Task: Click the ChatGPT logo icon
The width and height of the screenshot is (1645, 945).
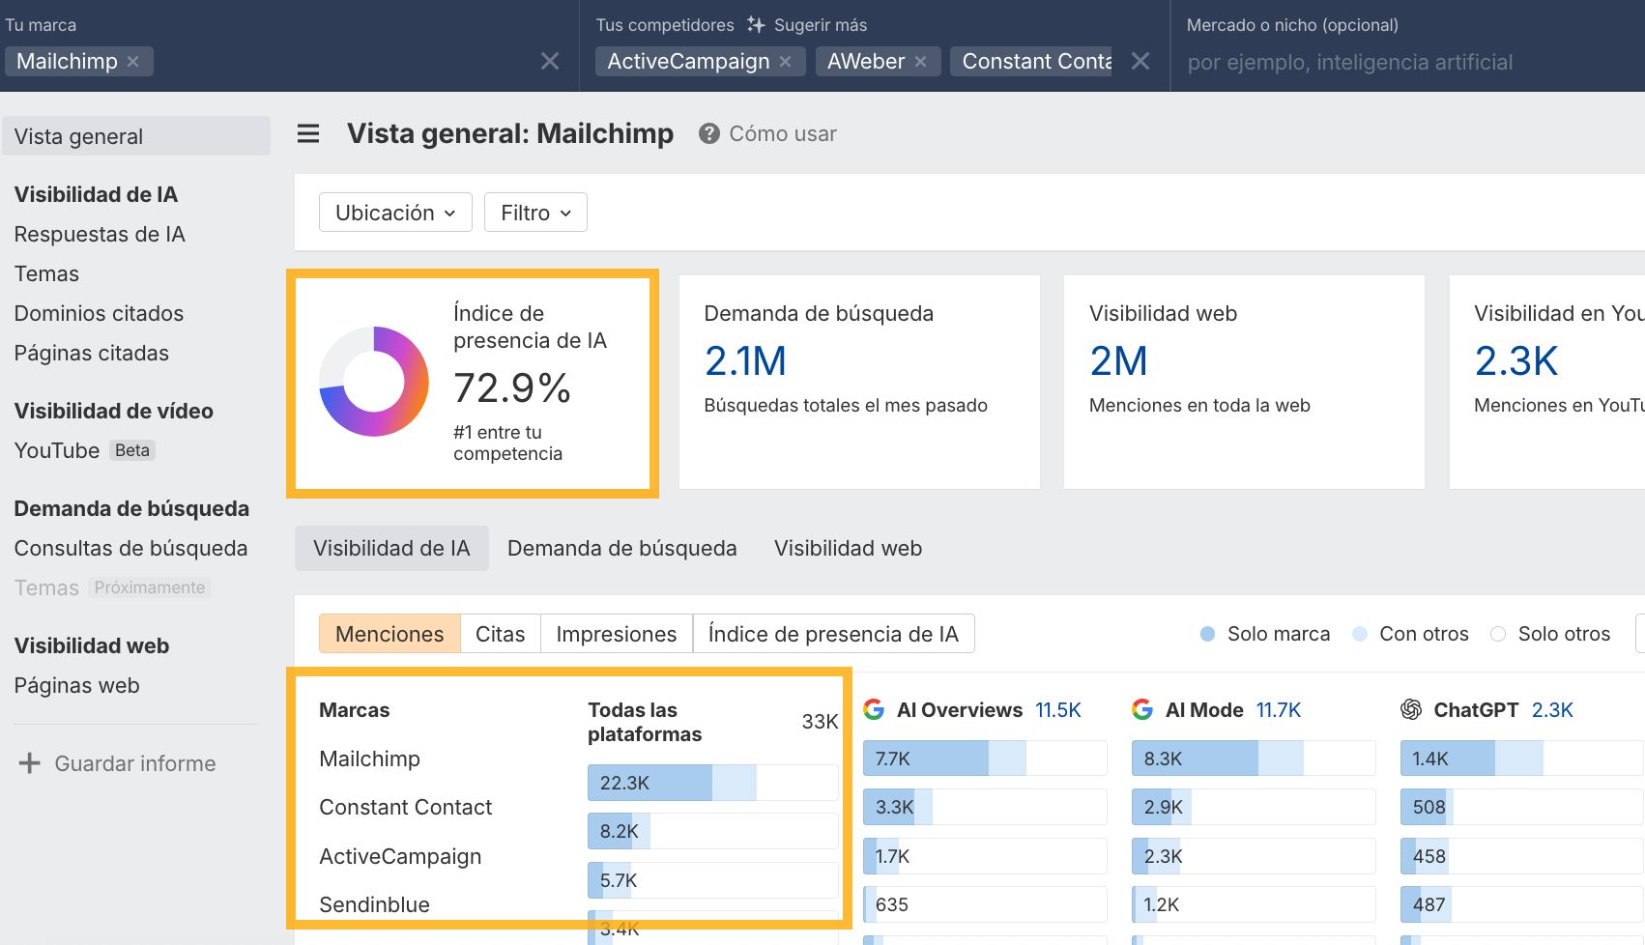Action: [1409, 709]
